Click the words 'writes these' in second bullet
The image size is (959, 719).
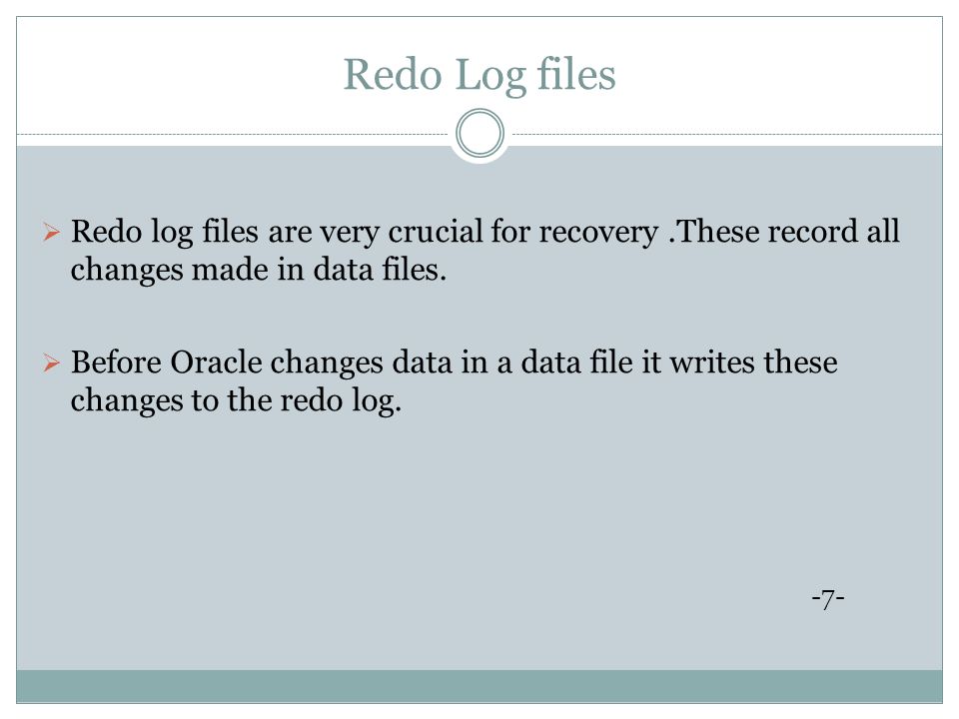coord(753,361)
